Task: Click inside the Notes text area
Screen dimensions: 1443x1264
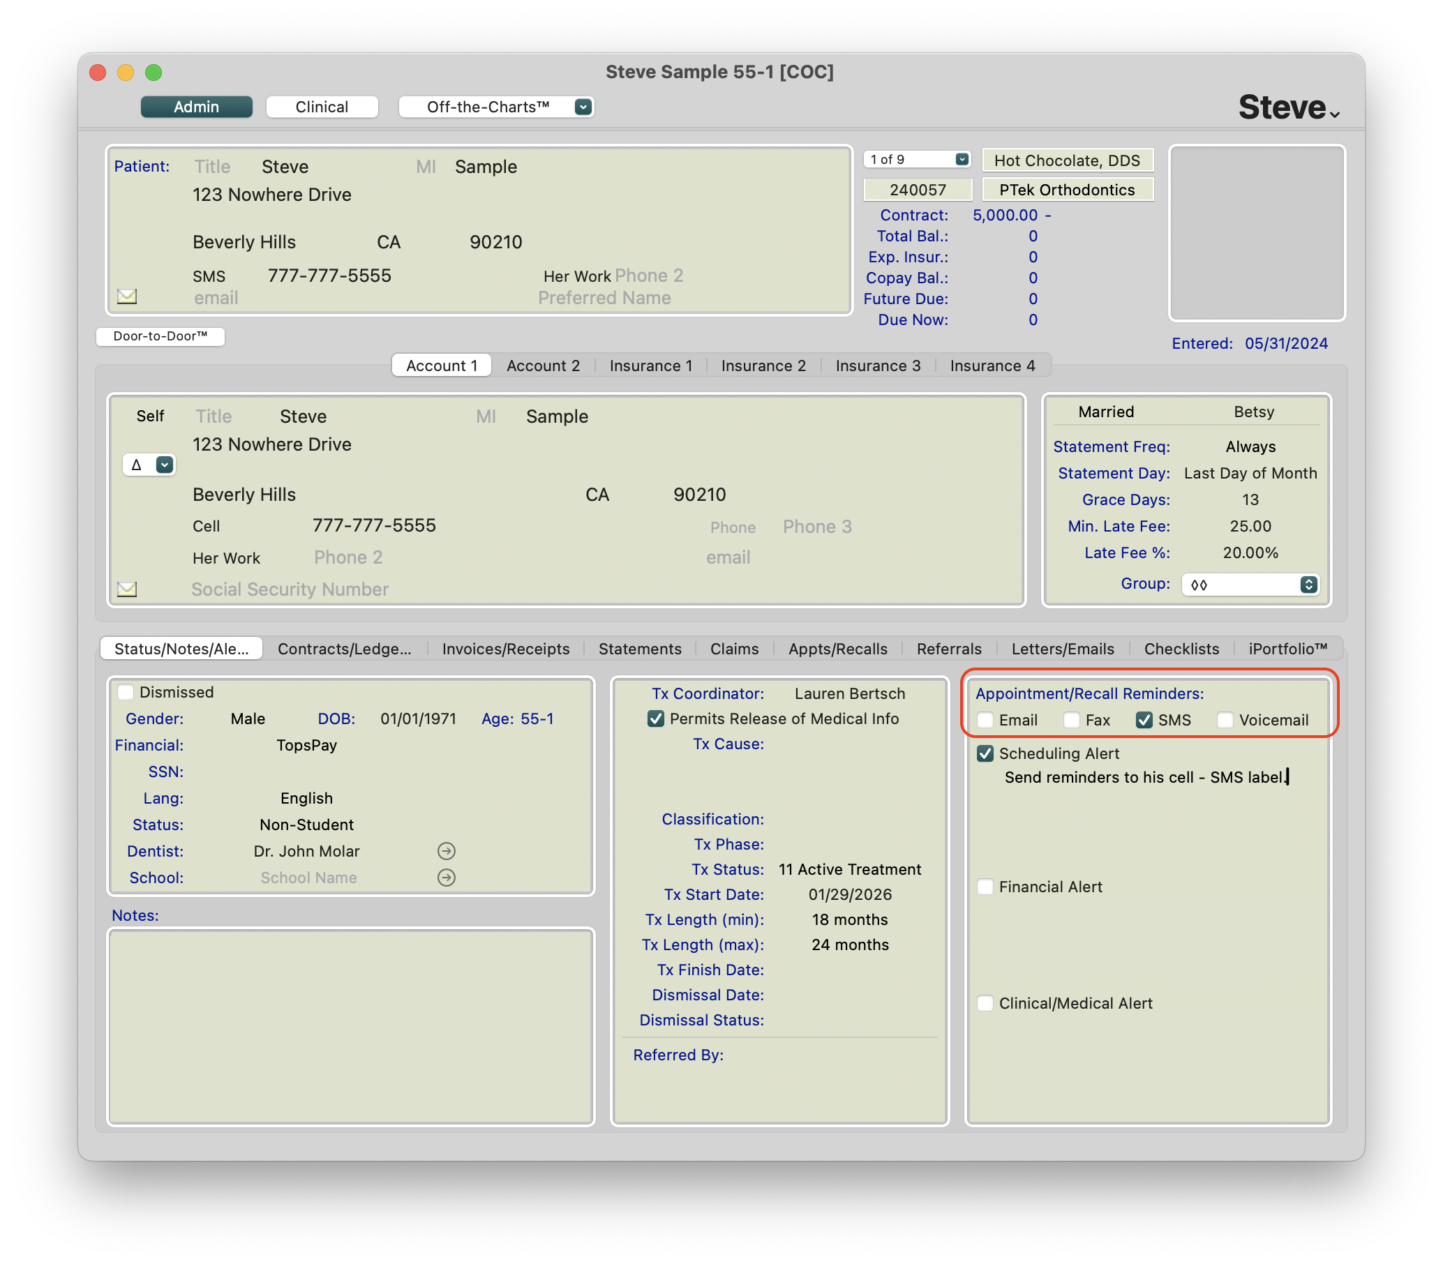Action: pos(351,1025)
